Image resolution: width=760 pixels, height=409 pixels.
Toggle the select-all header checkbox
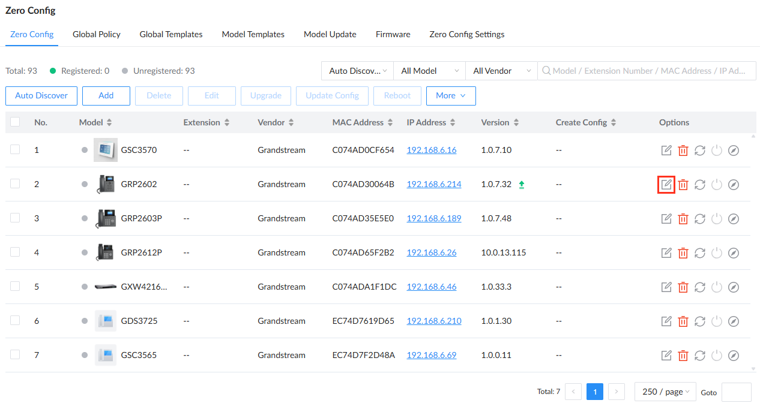coord(15,122)
